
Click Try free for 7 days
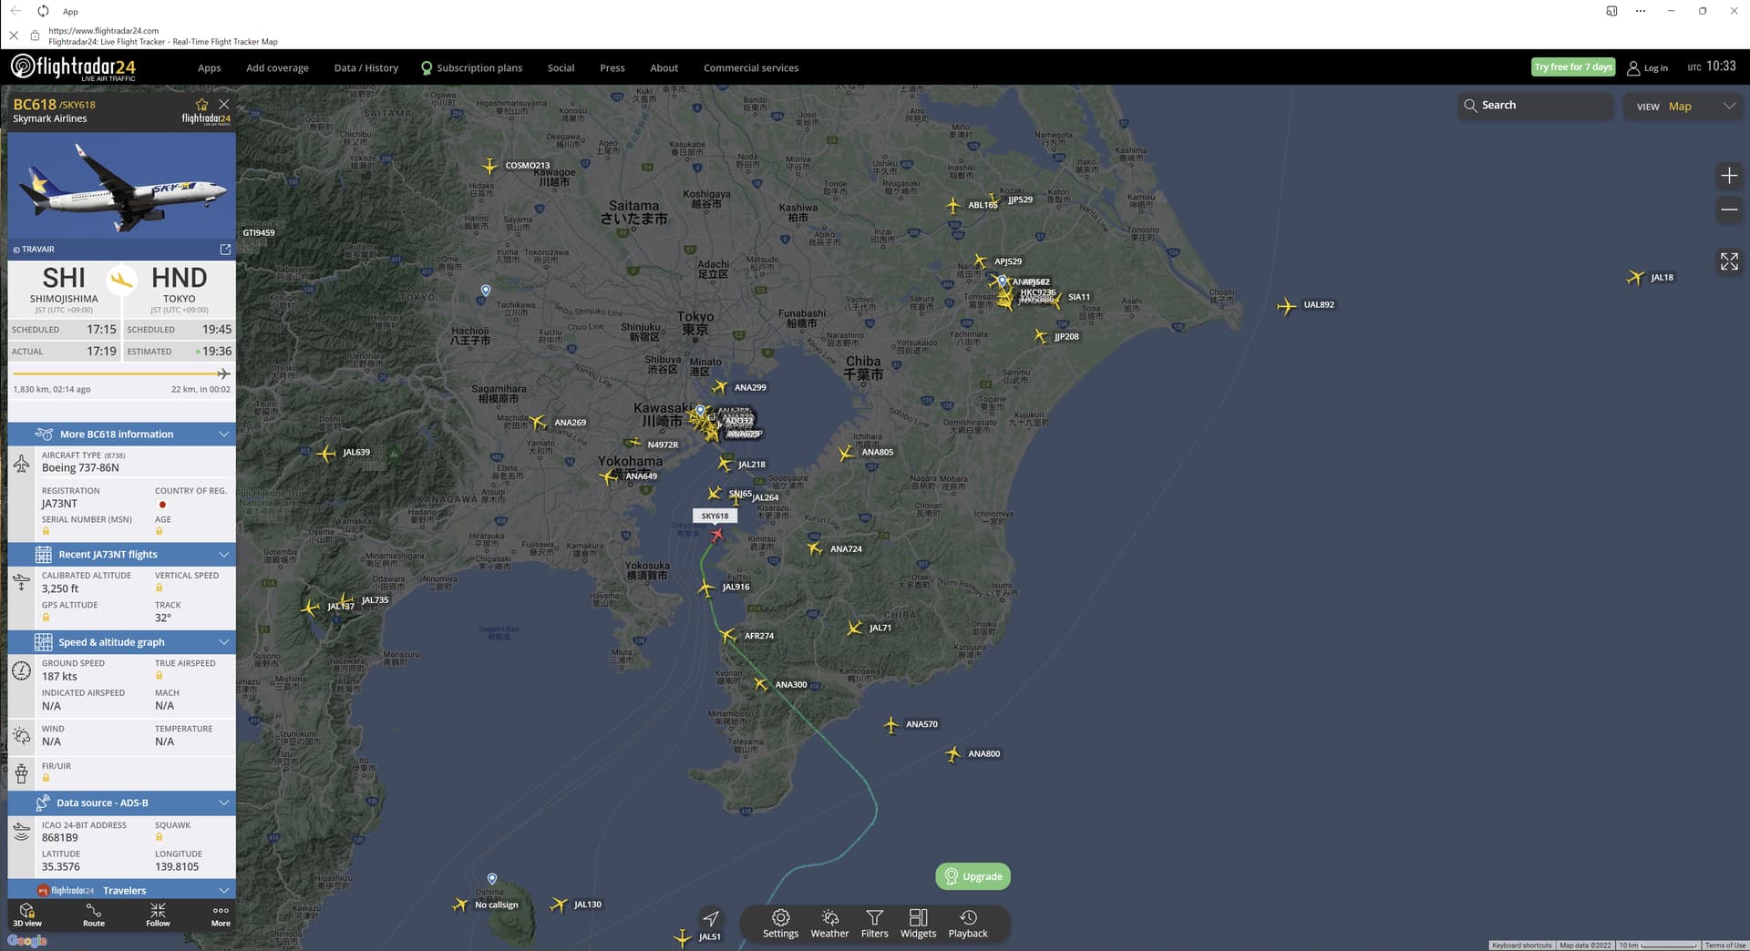click(x=1572, y=66)
